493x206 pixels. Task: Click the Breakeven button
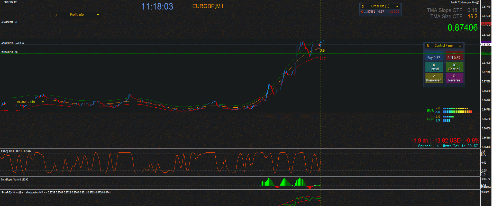(x=434, y=78)
